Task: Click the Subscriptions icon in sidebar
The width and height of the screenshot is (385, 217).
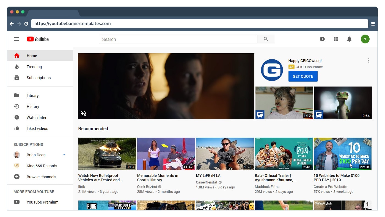Action: pyautogui.click(x=17, y=77)
